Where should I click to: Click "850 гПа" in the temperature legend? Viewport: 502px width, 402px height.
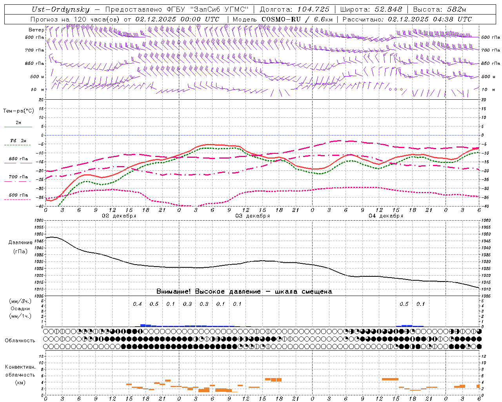[18, 159]
